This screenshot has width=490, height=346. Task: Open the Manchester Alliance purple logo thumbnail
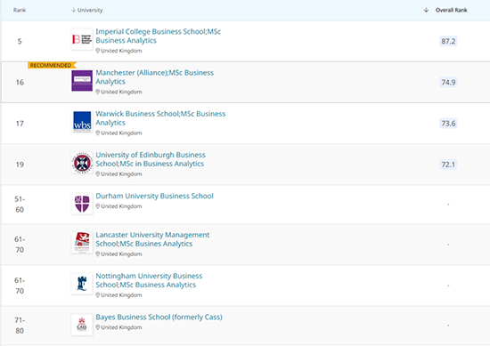click(x=82, y=80)
